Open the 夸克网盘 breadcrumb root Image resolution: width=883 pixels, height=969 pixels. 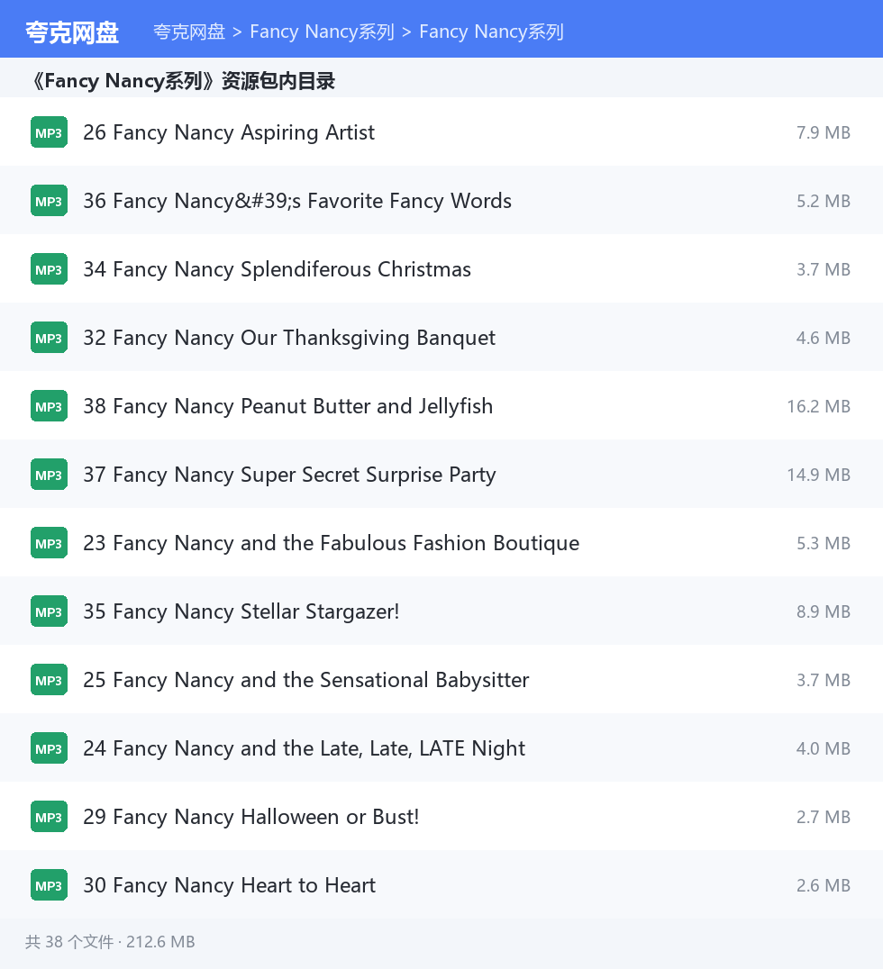(189, 32)
